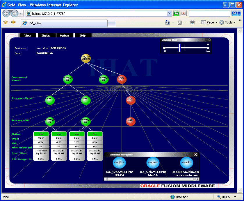Expand the Print options dropdown arrow

coord(198,22)
